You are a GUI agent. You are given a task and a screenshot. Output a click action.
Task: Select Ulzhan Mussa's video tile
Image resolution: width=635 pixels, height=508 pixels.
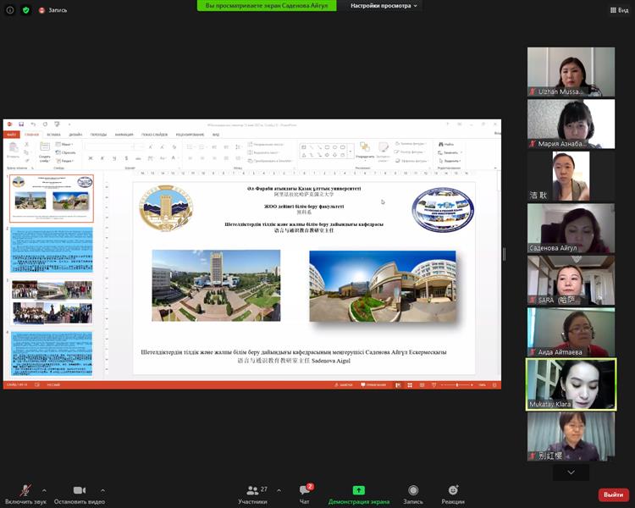point(571,72)
